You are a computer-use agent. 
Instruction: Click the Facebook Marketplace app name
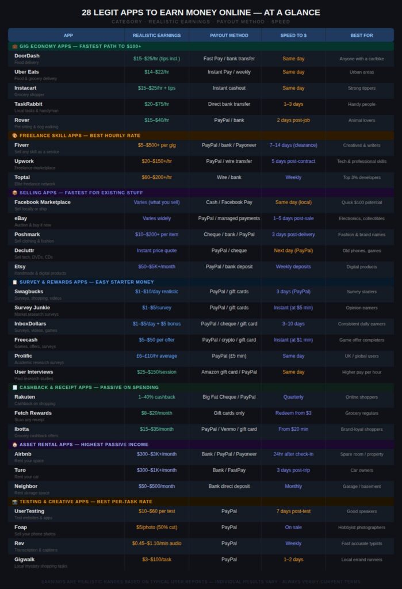click(43, 202)
